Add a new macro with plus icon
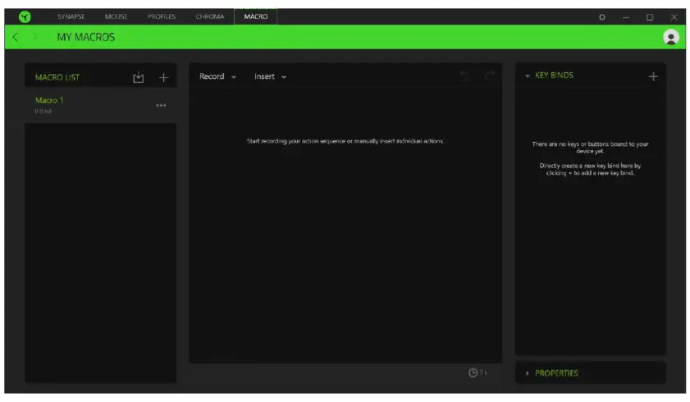This screenshot has width=690, height=402. 163,77
